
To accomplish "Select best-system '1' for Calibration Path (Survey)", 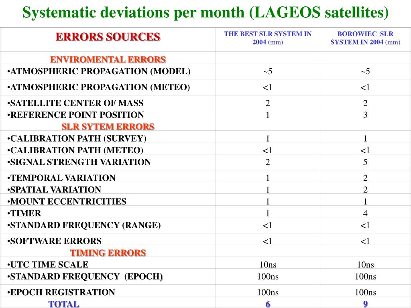I will point(268,138).
